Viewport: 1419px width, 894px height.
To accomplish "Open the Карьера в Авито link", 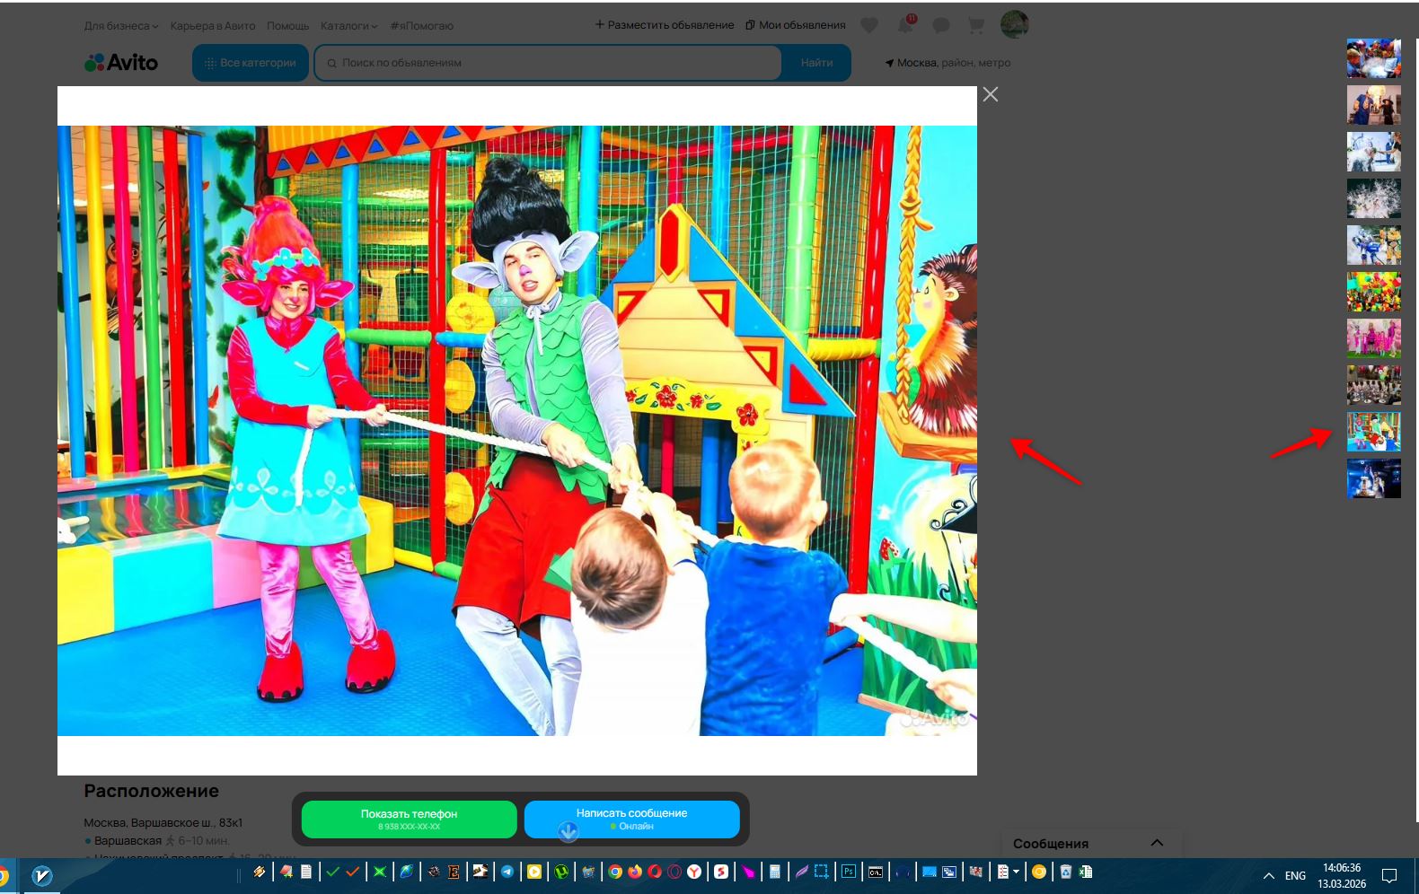I will point(213,26).
